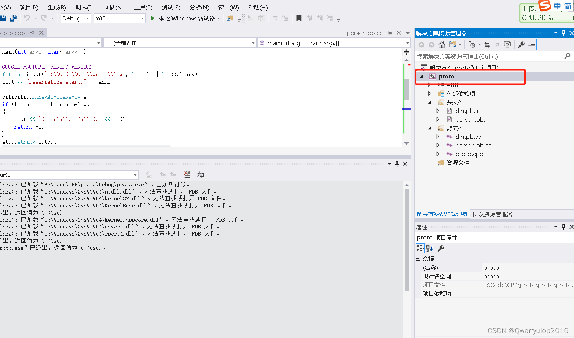Image resolution: width=574 pixels, height=338 pixels.
Task: Open the Debug configuration dropdown
Action: pyautogui.click(x=76, y=18)
